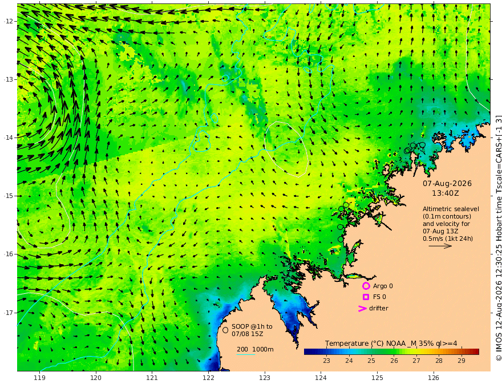Click the text 'Altimetric sealevel'
Image resolution: width=502 pixels, height=388 pixels.
pyautogui.click(x=451, y=209)
